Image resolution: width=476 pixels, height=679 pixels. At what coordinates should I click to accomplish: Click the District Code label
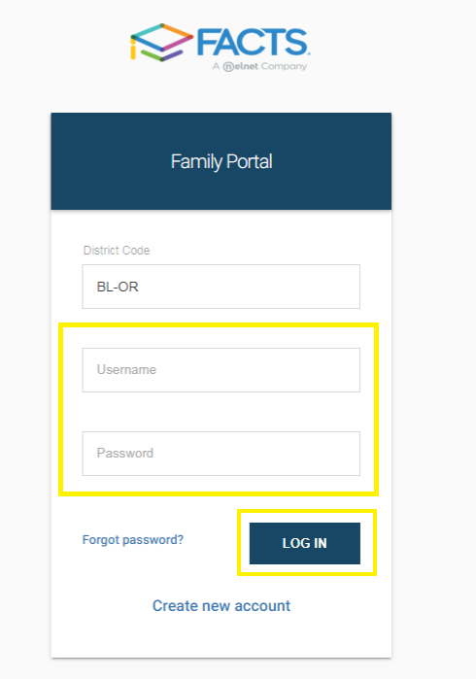tap(117, 251)
